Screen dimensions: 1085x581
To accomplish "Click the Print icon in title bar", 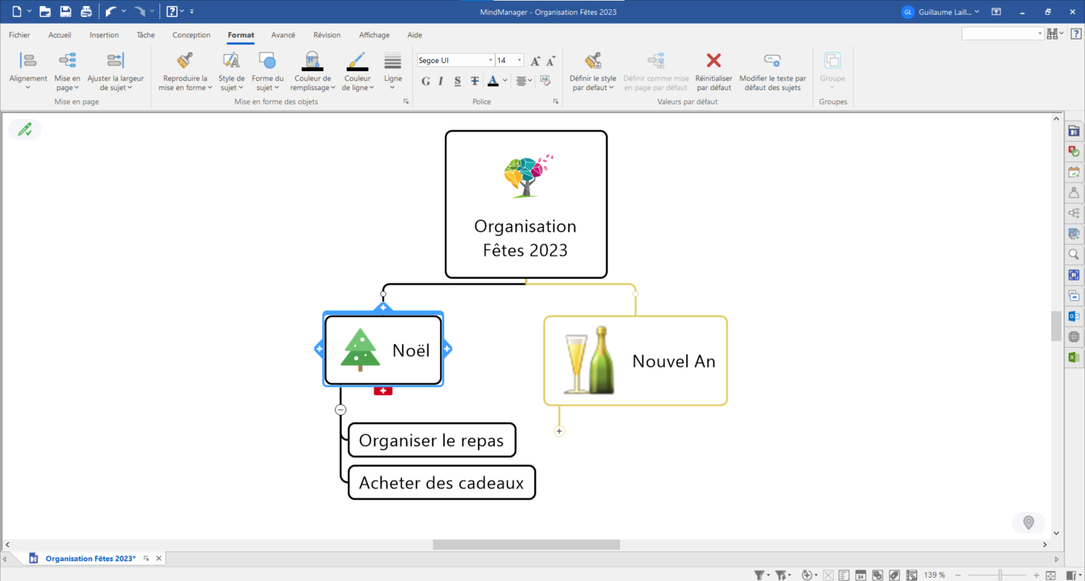I will point(86,12).
